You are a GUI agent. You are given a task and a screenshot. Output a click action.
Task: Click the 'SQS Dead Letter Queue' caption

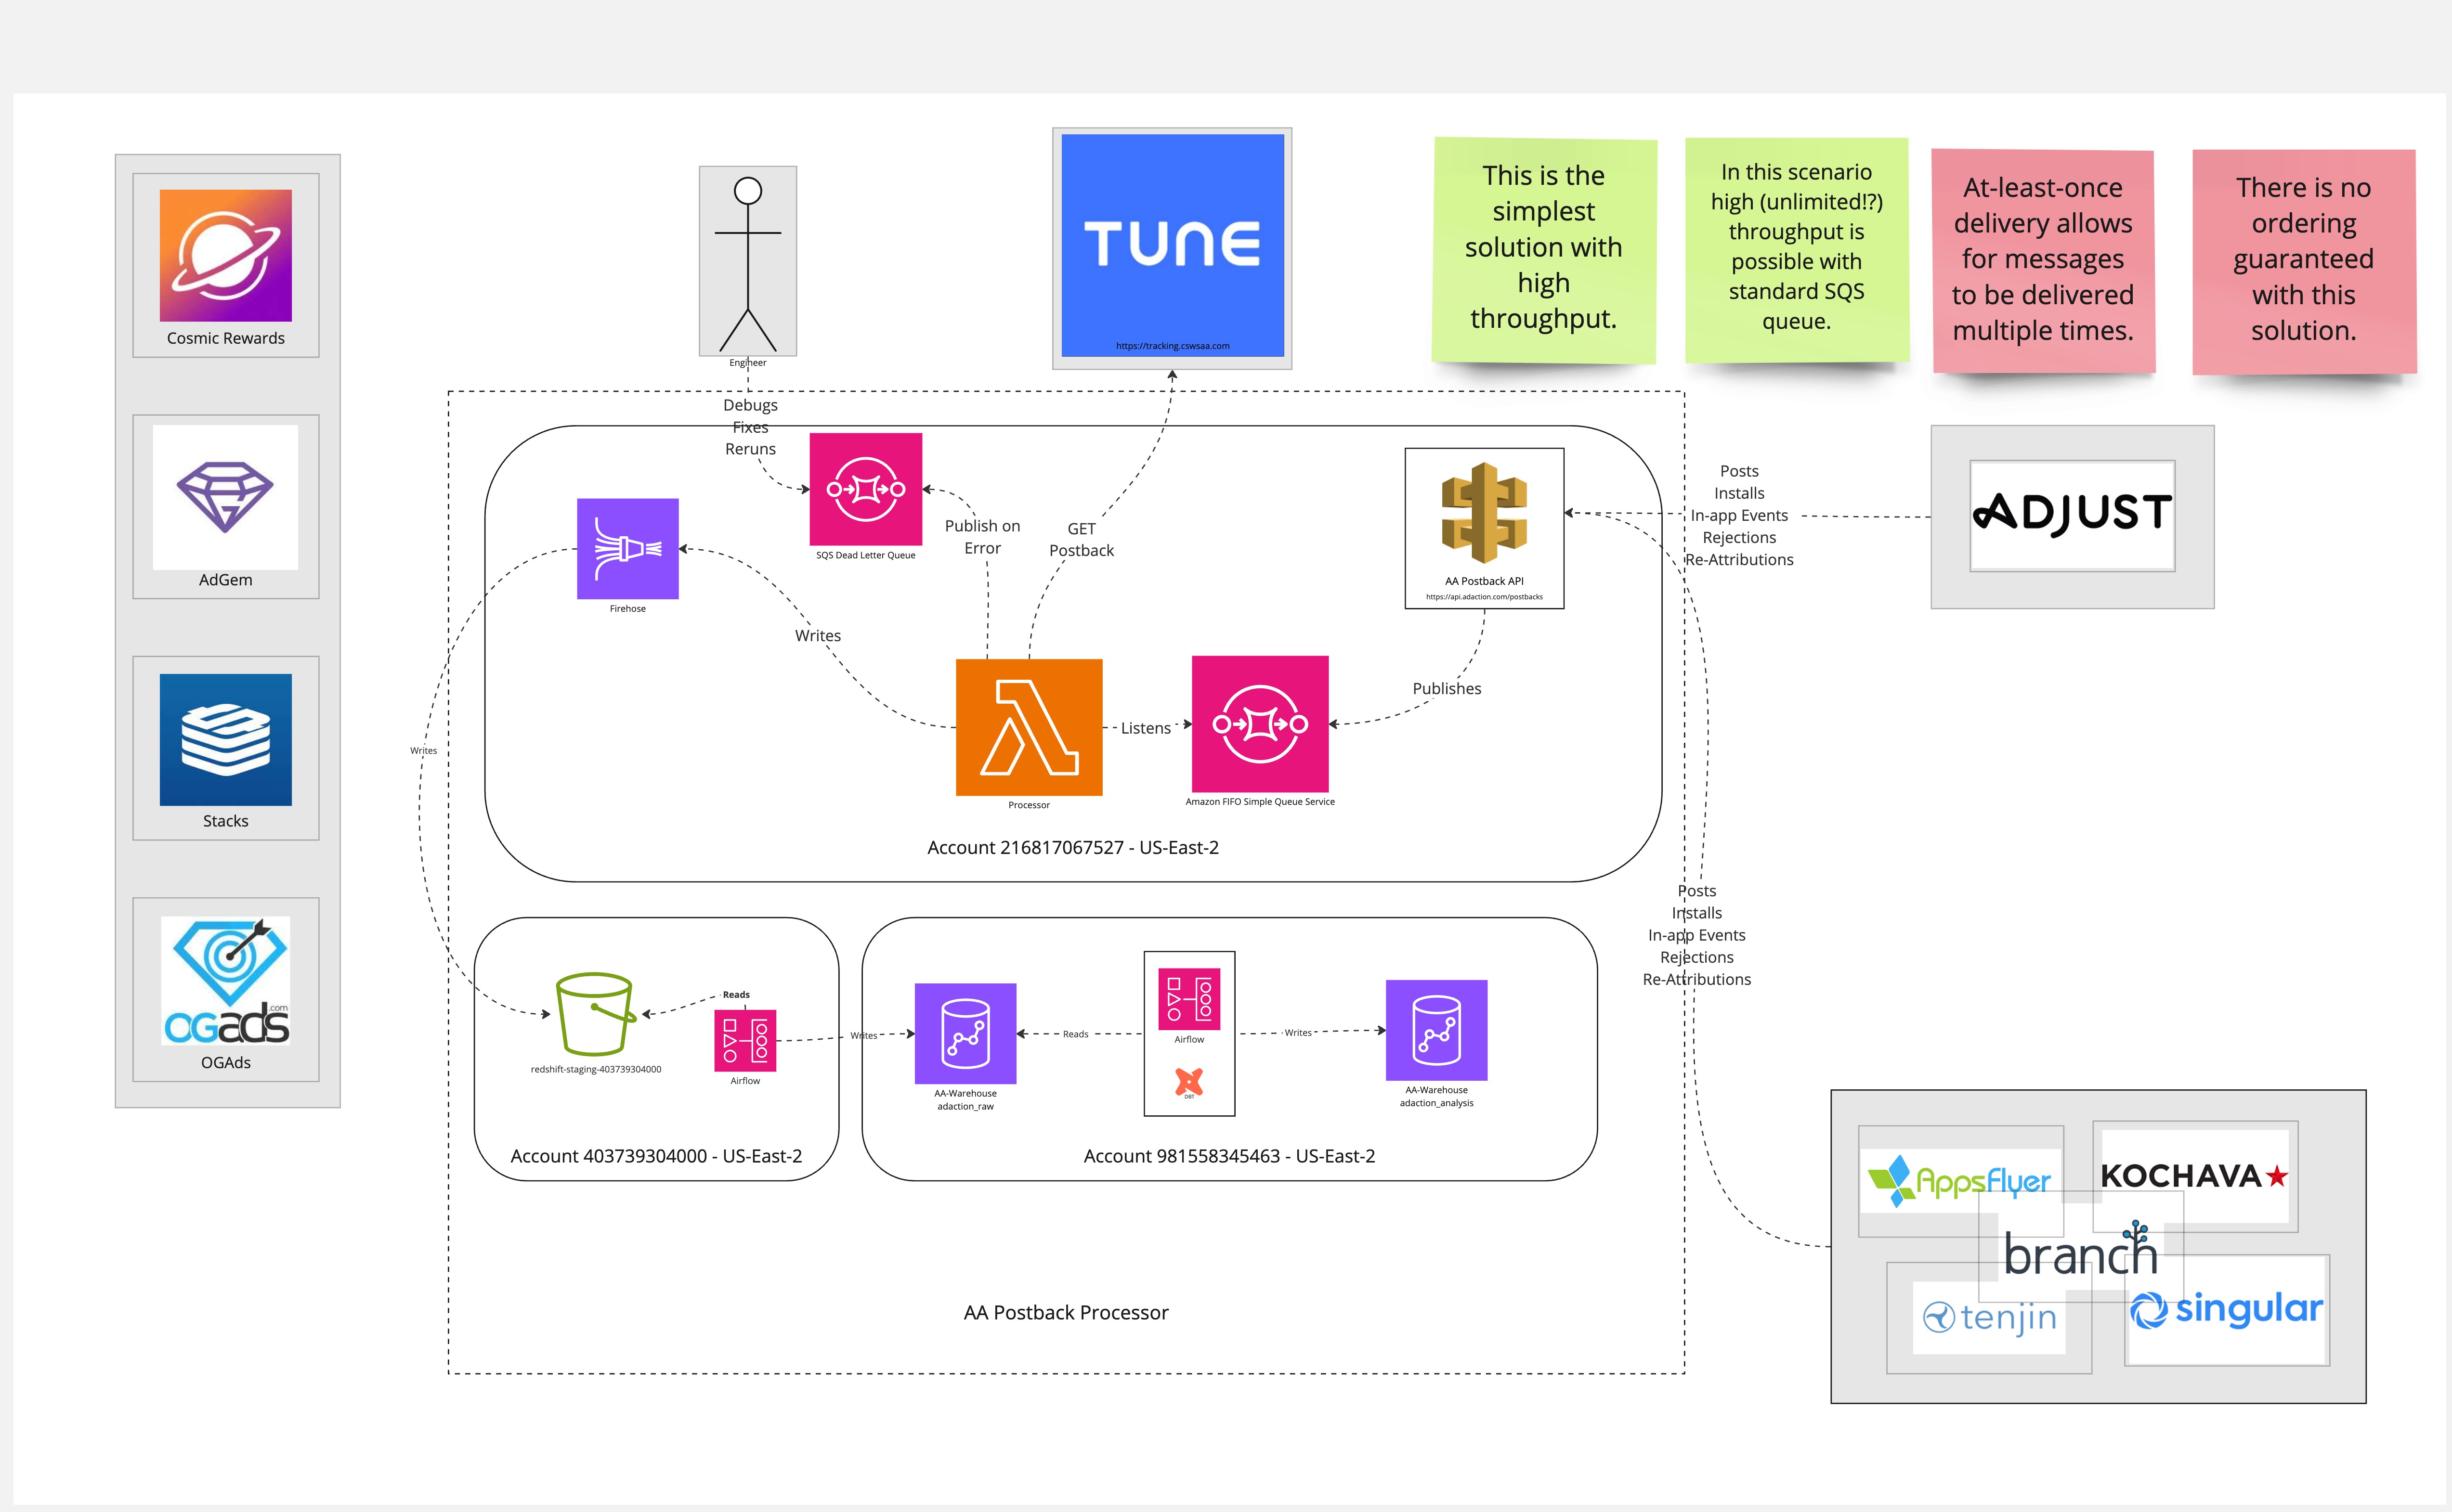click(x=865, y=555)
